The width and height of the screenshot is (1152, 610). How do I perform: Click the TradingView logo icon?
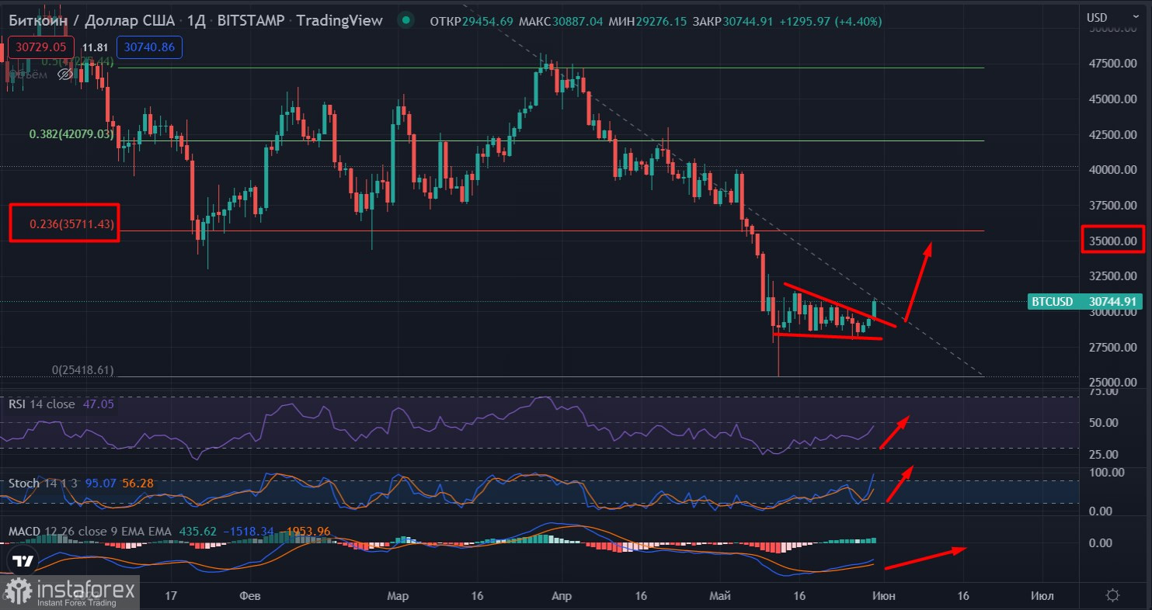(23, 561)
